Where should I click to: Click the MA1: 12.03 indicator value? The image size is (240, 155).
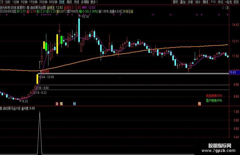(89, 7)
